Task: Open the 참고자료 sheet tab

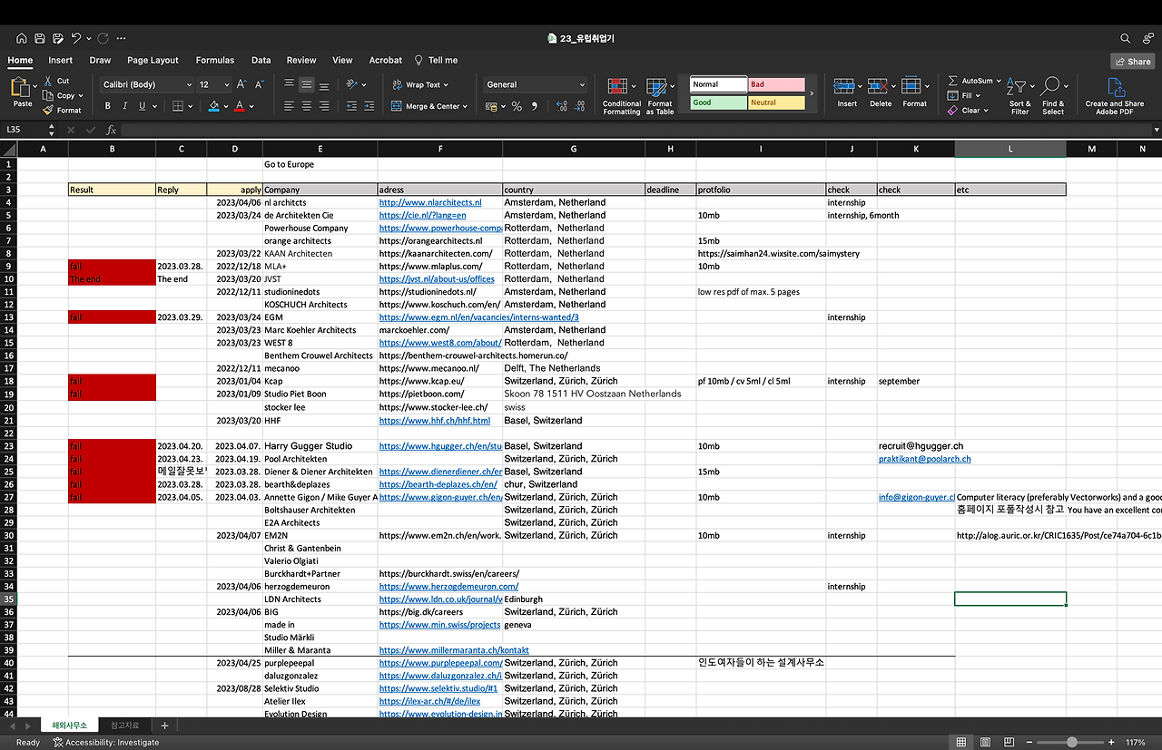Action: 125,726
